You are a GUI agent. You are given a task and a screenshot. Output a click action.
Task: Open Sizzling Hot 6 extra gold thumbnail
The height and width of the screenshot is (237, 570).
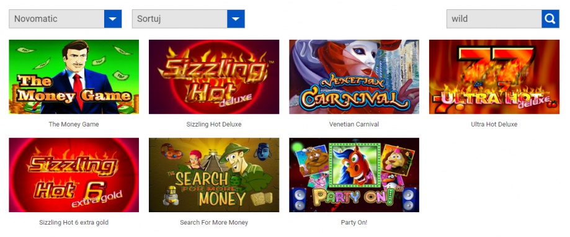tap(74, 175)
